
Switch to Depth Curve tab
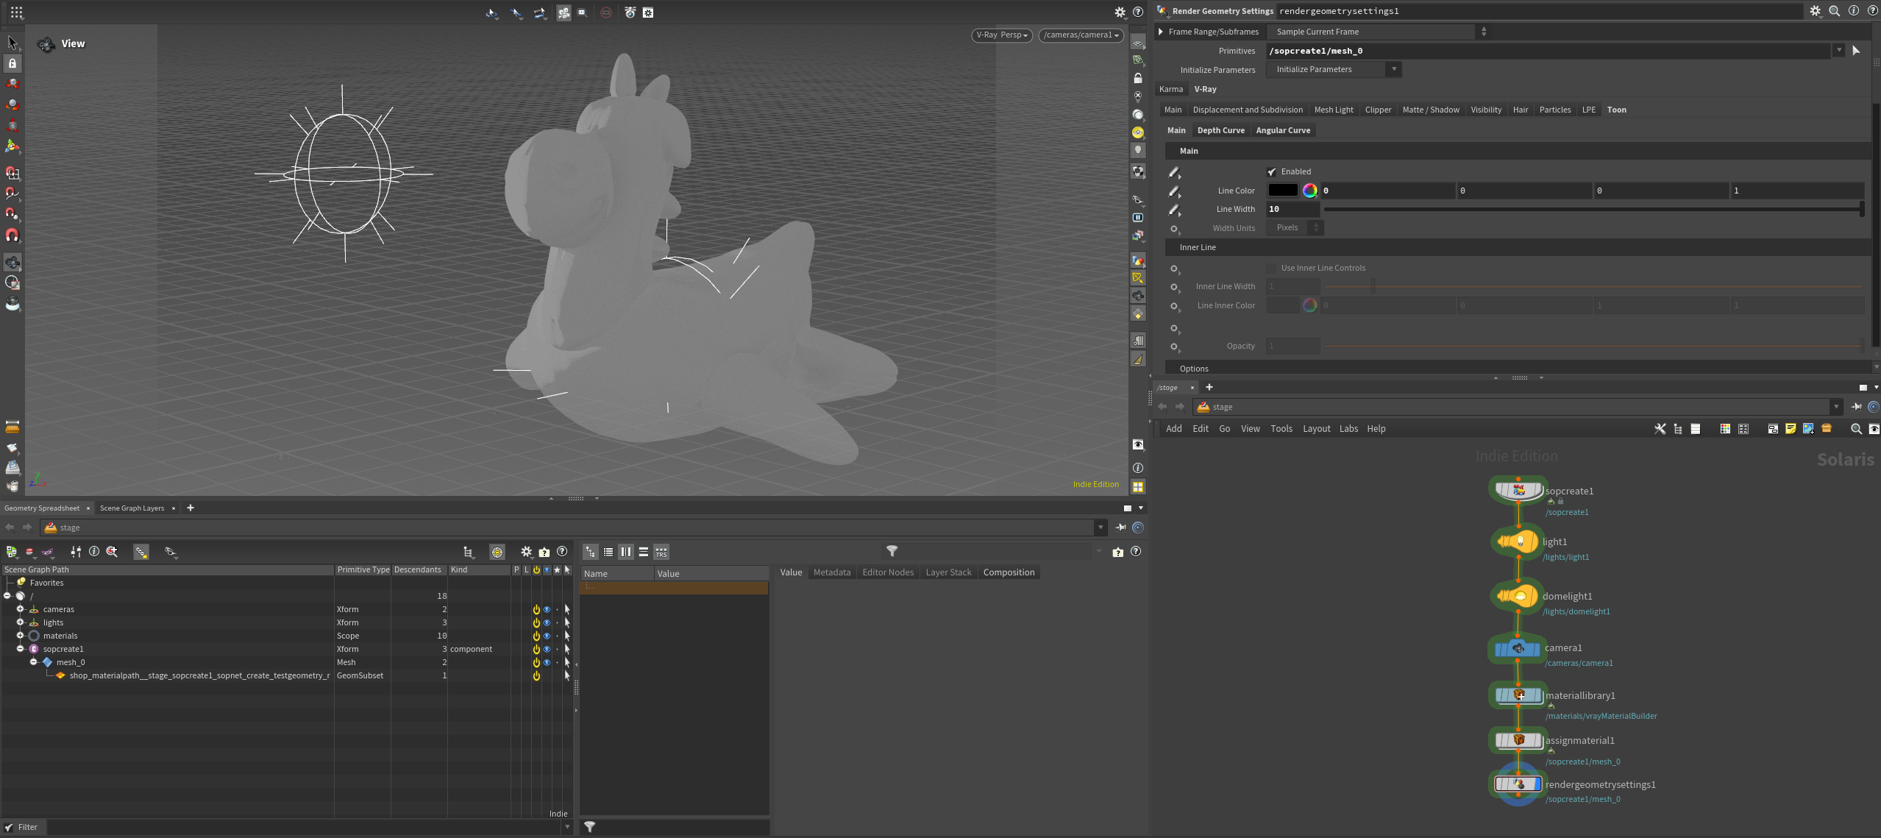point(1221,130)
